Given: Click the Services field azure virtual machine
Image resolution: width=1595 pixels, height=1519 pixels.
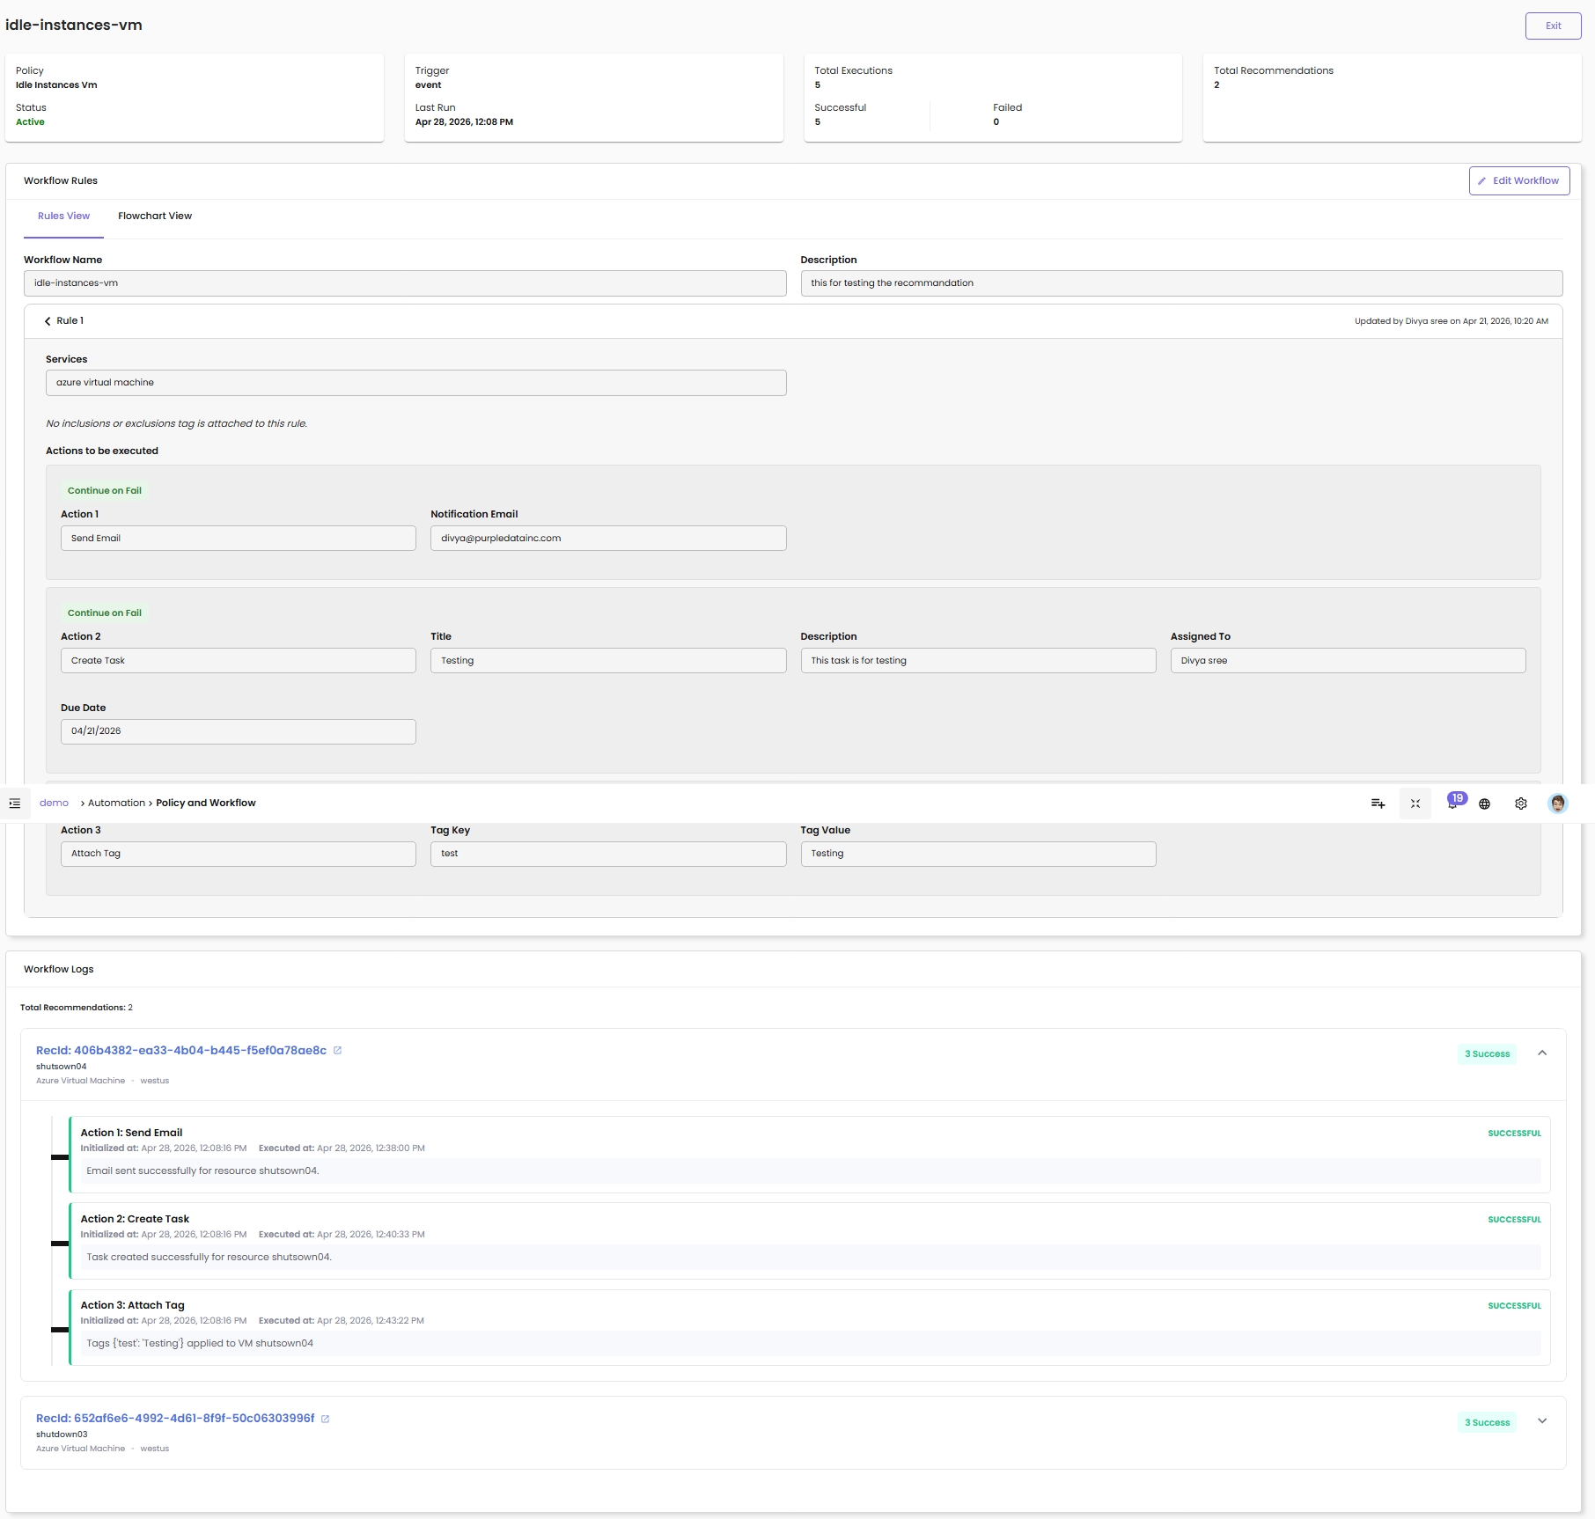Looking at the screenshot, I should pos(415,383).
